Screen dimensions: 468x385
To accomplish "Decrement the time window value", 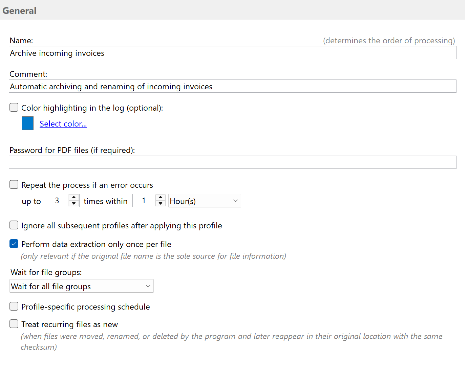I will (161, 203).
